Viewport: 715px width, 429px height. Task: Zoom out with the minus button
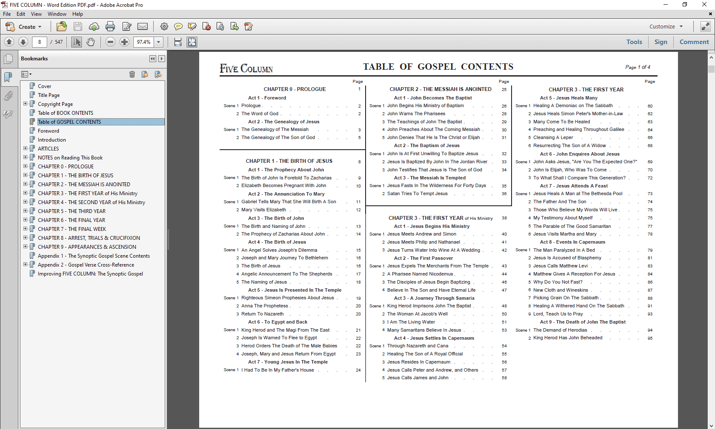pos(110,42)
